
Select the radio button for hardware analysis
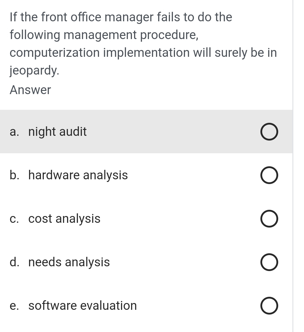click(269, 175)
